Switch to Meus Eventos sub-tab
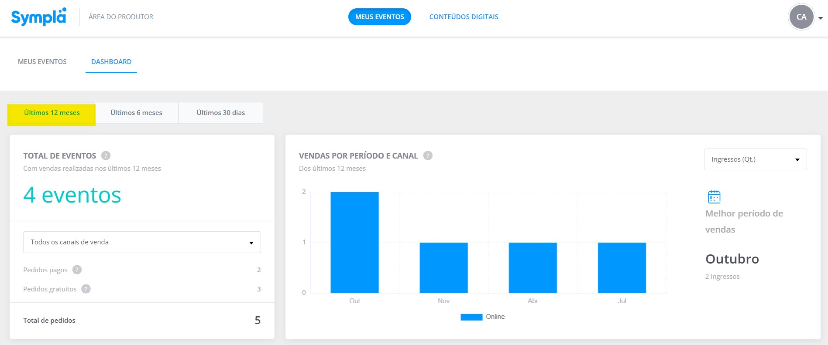 tap(42, 62)
